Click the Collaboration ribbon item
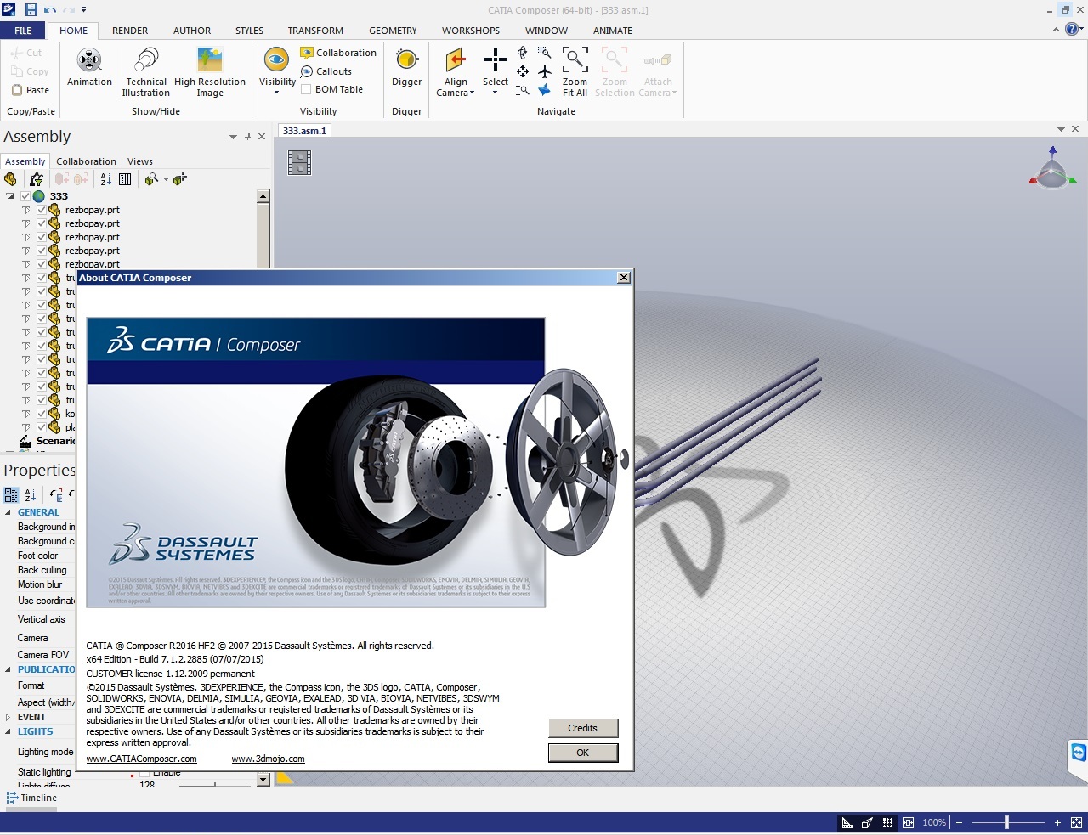This screenshot has width=1088, height=835. (338, 53)
